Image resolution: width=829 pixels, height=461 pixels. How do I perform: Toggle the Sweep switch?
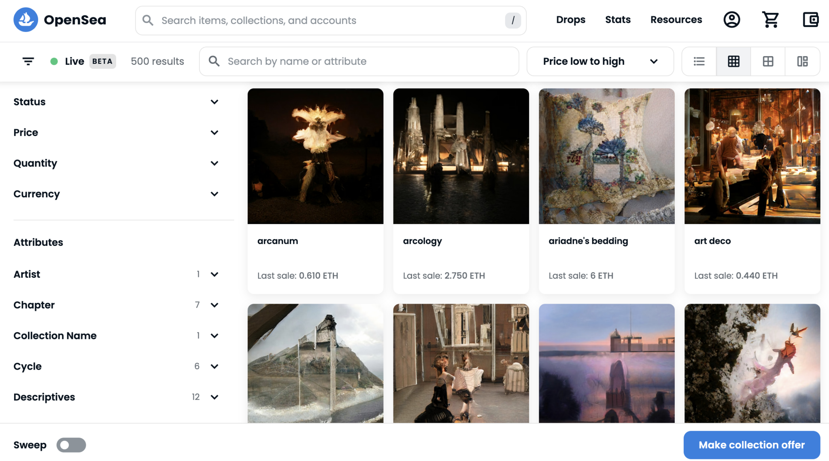coord(71,445)
